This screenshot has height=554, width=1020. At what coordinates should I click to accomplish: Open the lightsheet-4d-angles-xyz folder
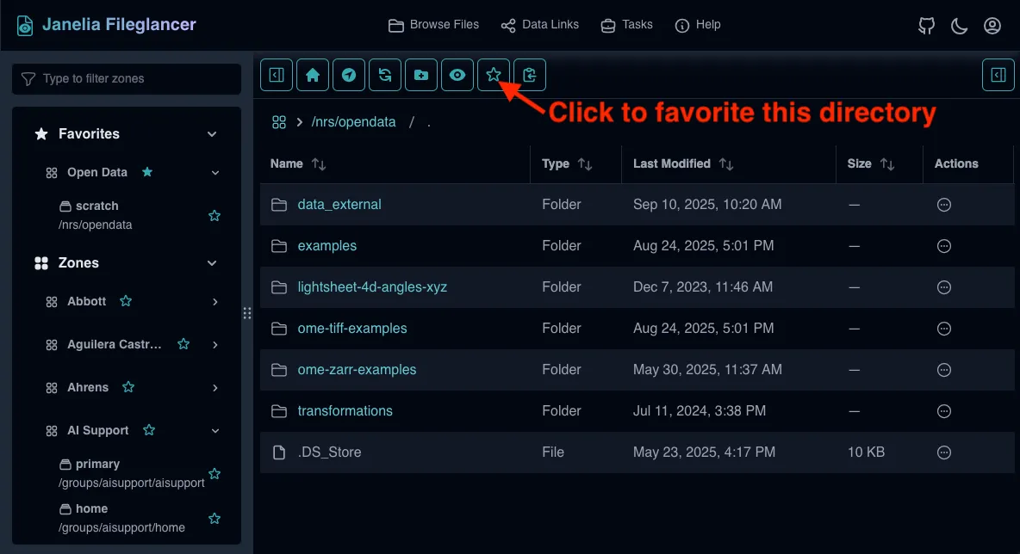click(372, 287)
